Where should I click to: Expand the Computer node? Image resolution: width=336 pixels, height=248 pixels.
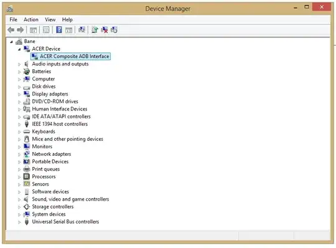19,79
